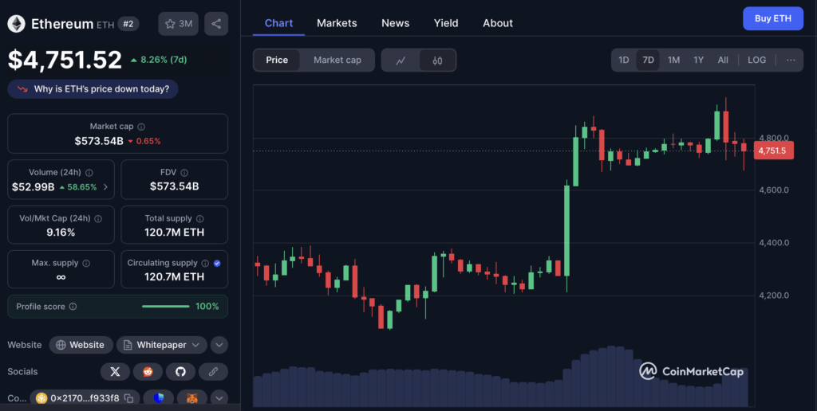Click the contract address 0×2170...f933f8
Viewport: 817px width, 411px height.
85,398
